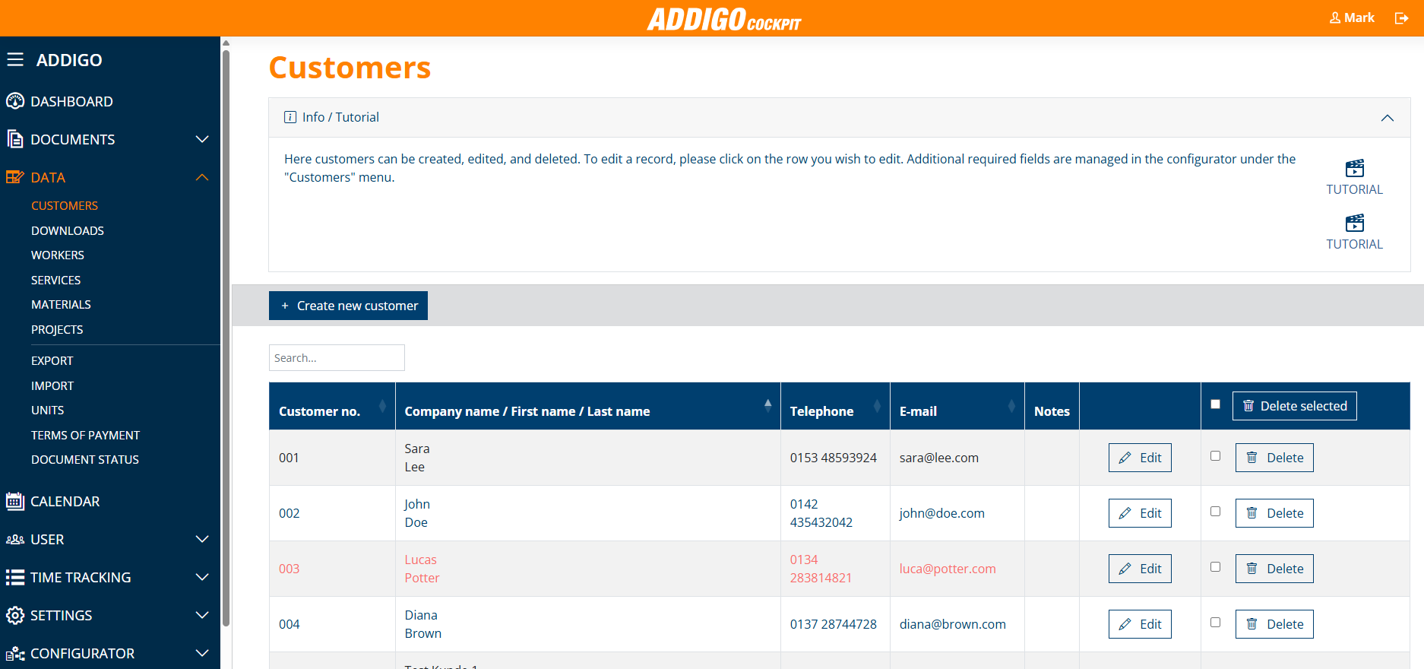This screenshot has height=669, width=1424.
Task: Open the second Tutorial video icon
Action: (x=1355, y=223)
